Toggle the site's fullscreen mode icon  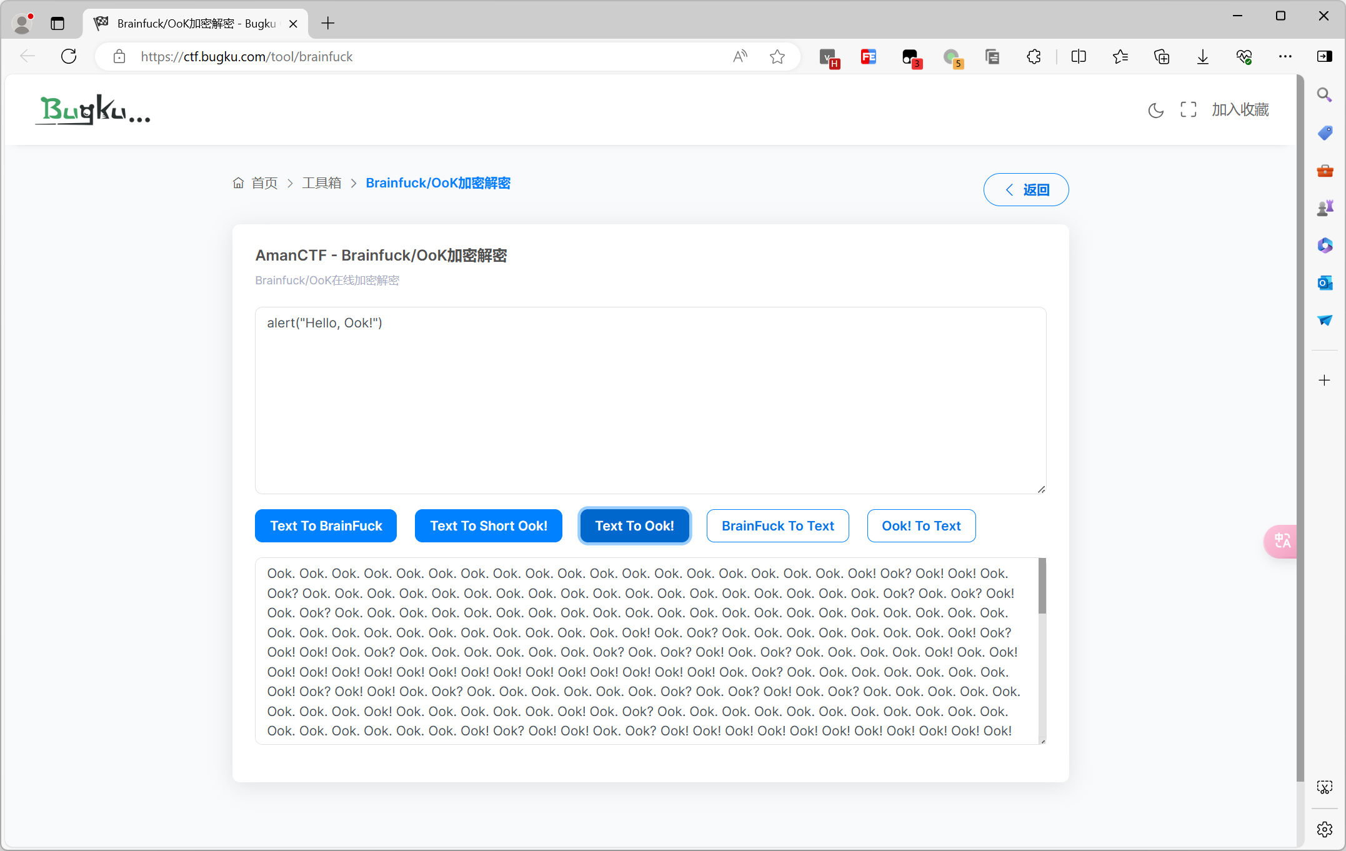[x=1189, y=109]
